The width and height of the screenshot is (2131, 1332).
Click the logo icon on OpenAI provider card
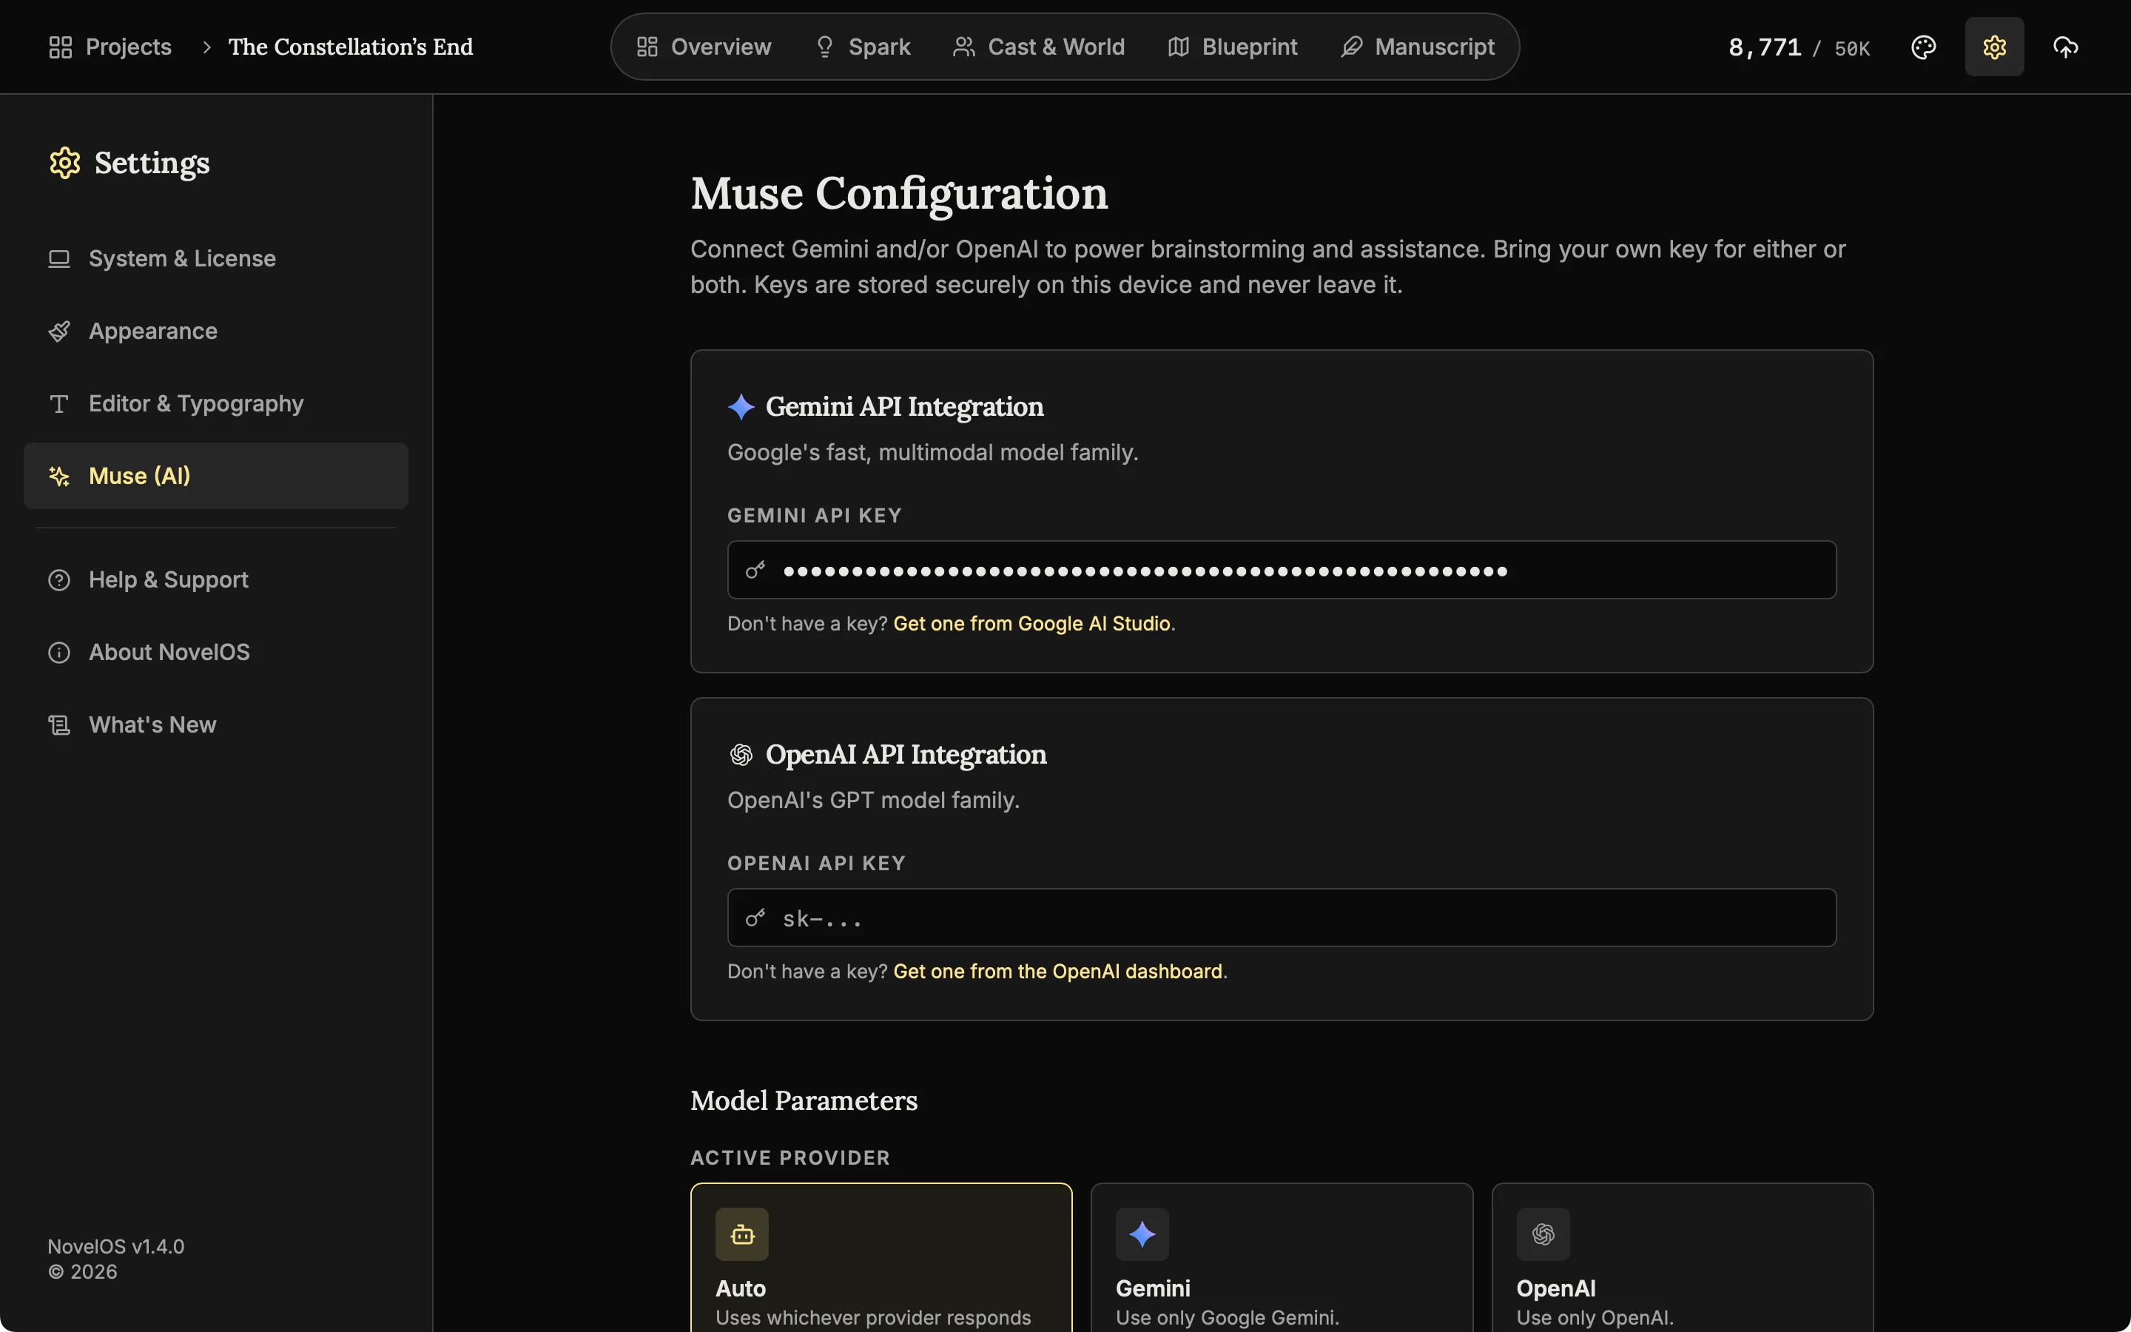(x=1543, y=1234)
